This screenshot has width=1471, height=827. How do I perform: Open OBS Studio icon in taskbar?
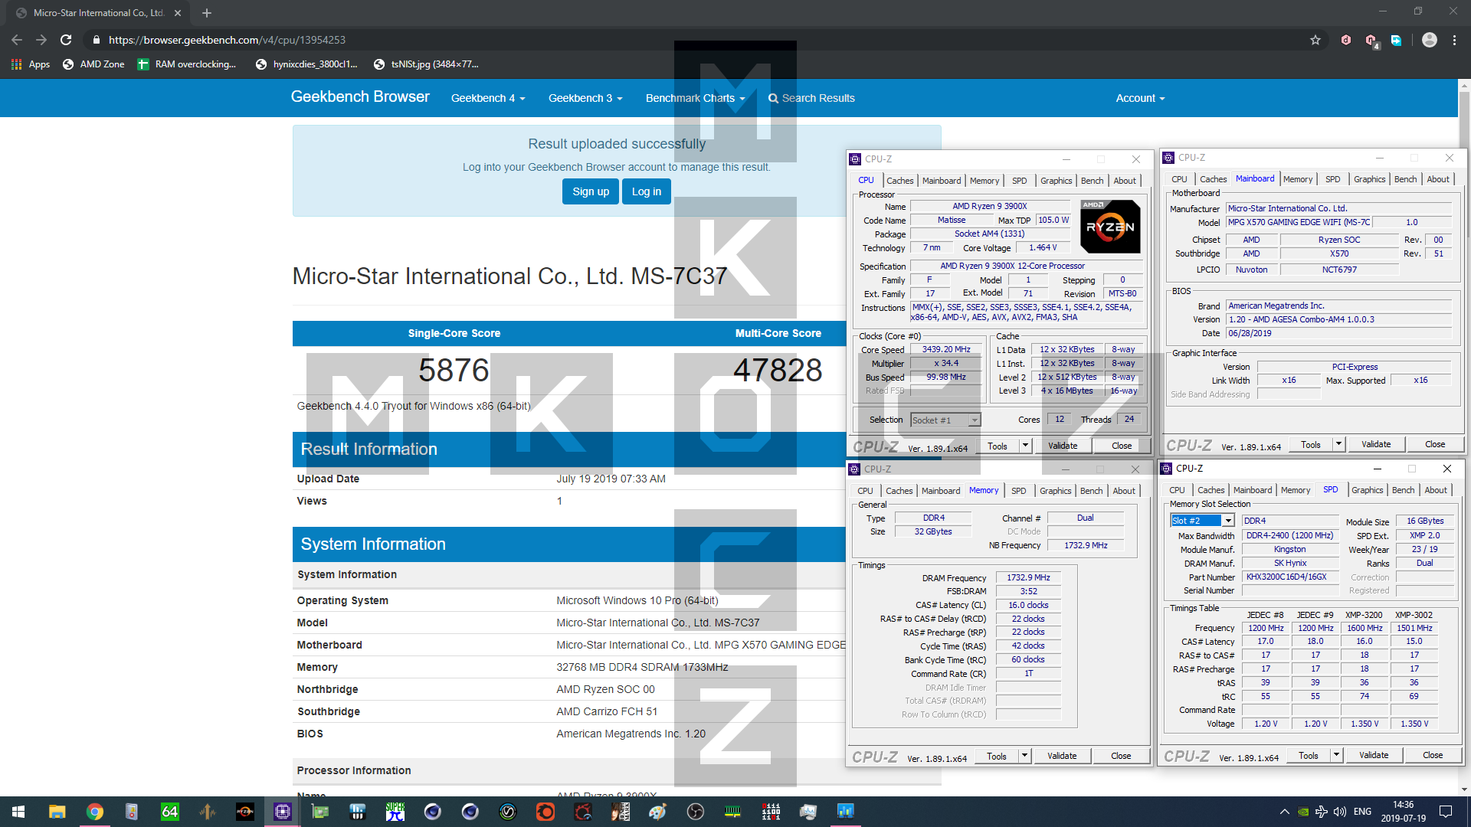point(695,812)
